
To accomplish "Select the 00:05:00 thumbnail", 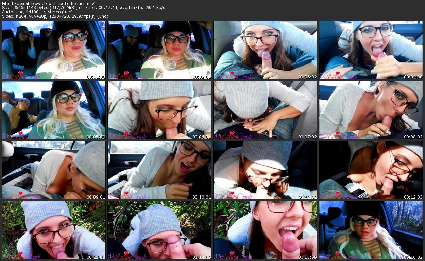I will 54,110.
